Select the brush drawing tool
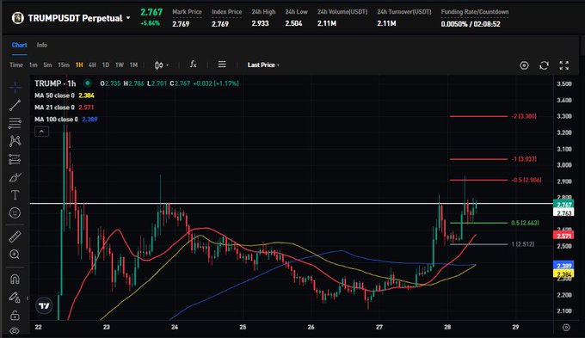This screenshot has height=338, width=585. point(15,177)
